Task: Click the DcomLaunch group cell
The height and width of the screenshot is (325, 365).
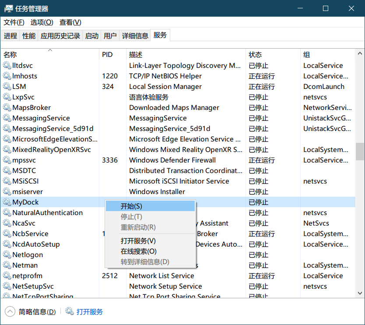Action: click(x=324, y=86)
